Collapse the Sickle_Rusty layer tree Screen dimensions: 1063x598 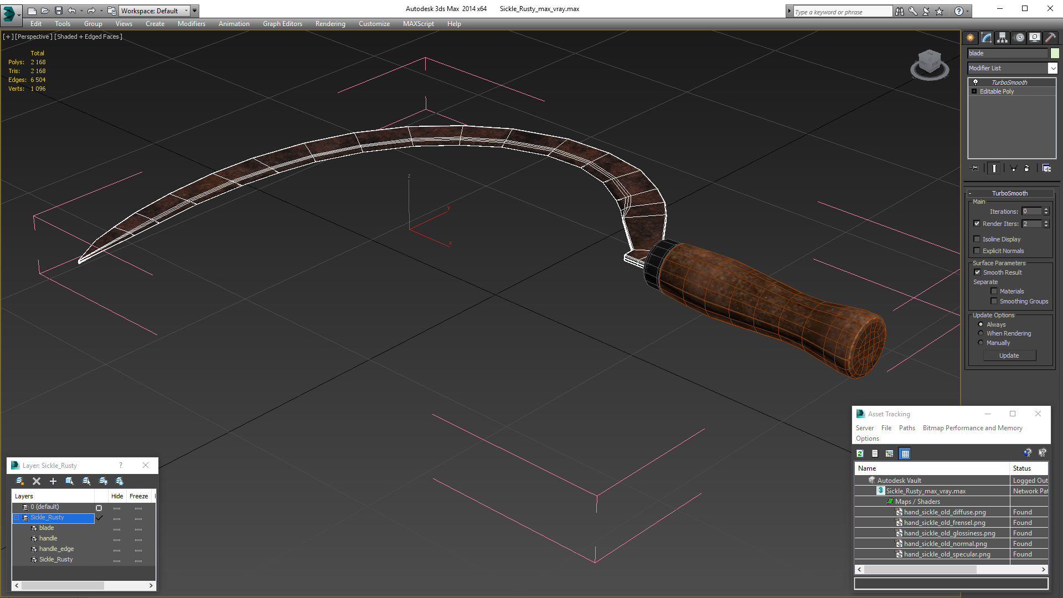(x=17, y=518)
